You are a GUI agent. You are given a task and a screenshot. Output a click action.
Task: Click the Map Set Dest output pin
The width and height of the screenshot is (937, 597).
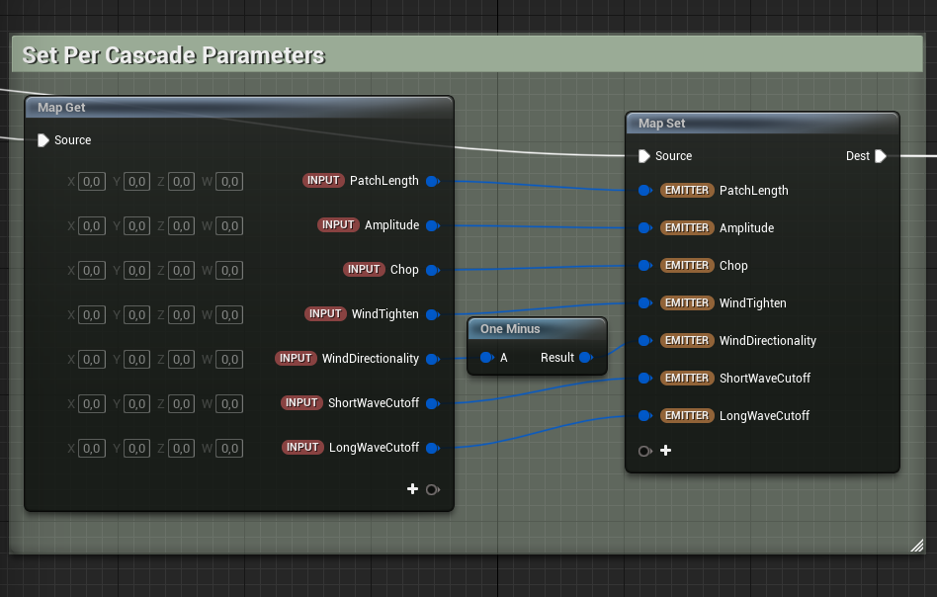coord(881,156)
